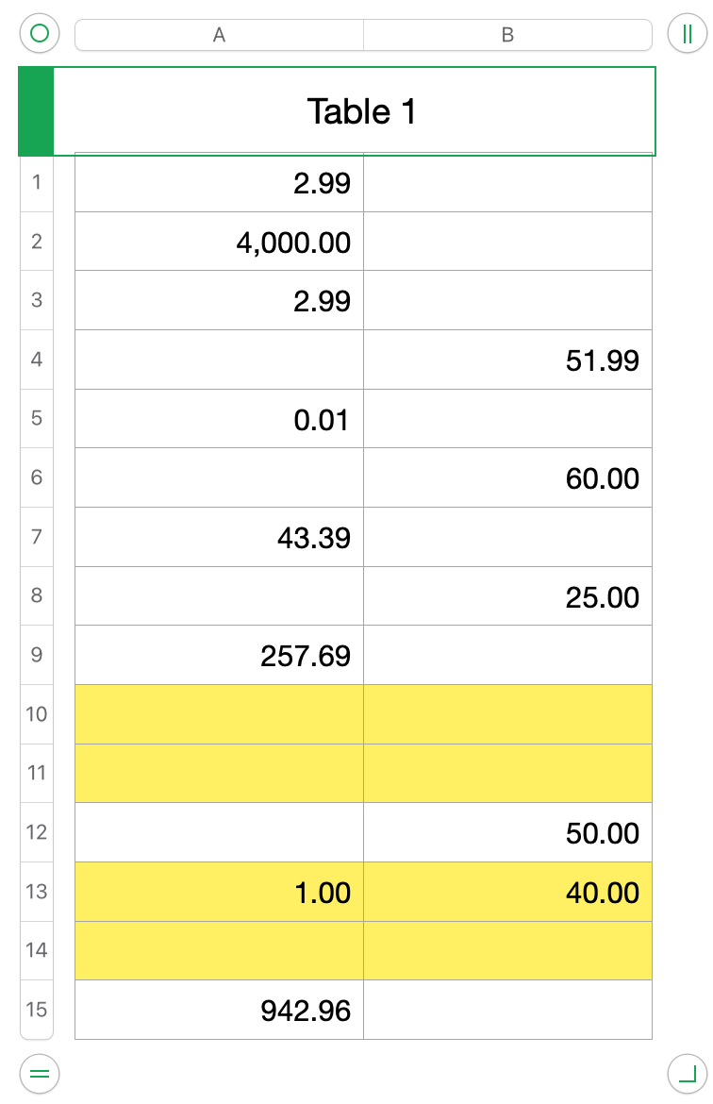Screen dimensions: 713x1104
Task: Click the add row handle icon
Action: pyautogui.click(x=40, y=1073)
